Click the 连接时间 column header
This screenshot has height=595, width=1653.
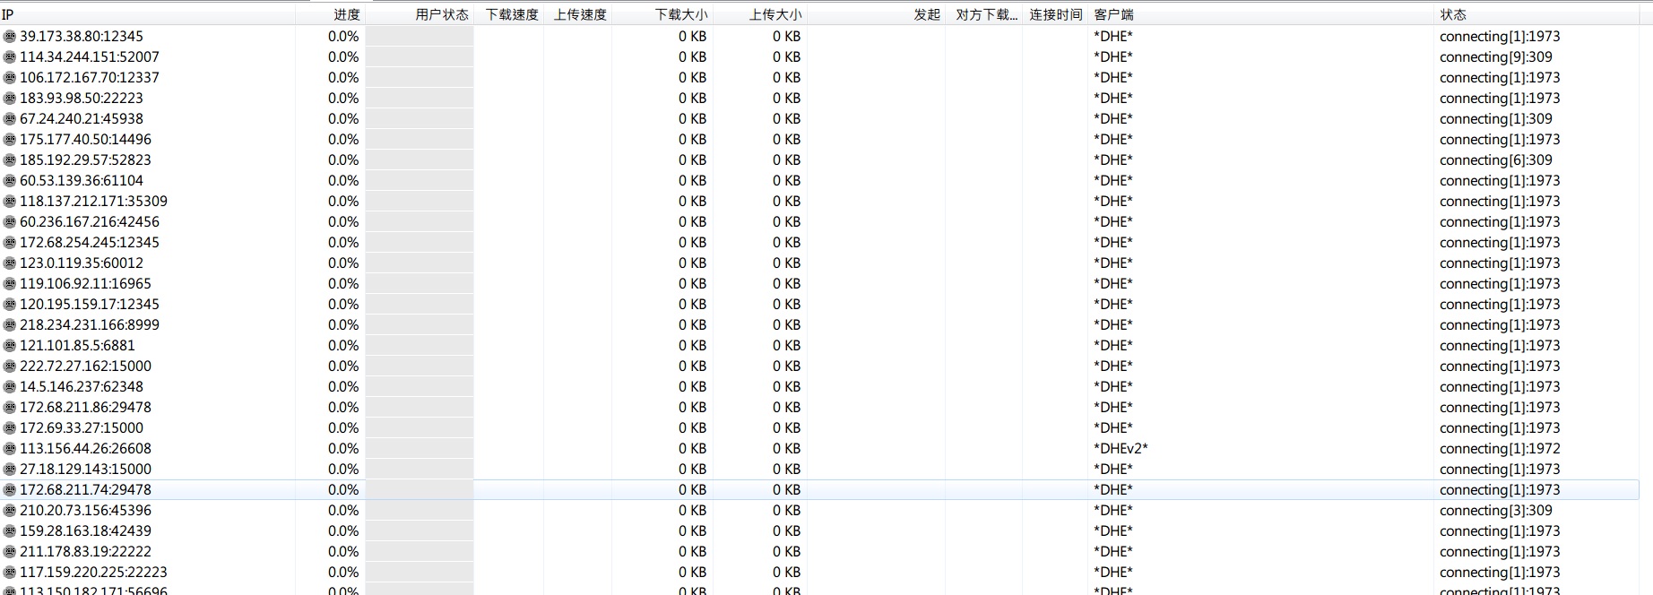tap(1055, 14)
